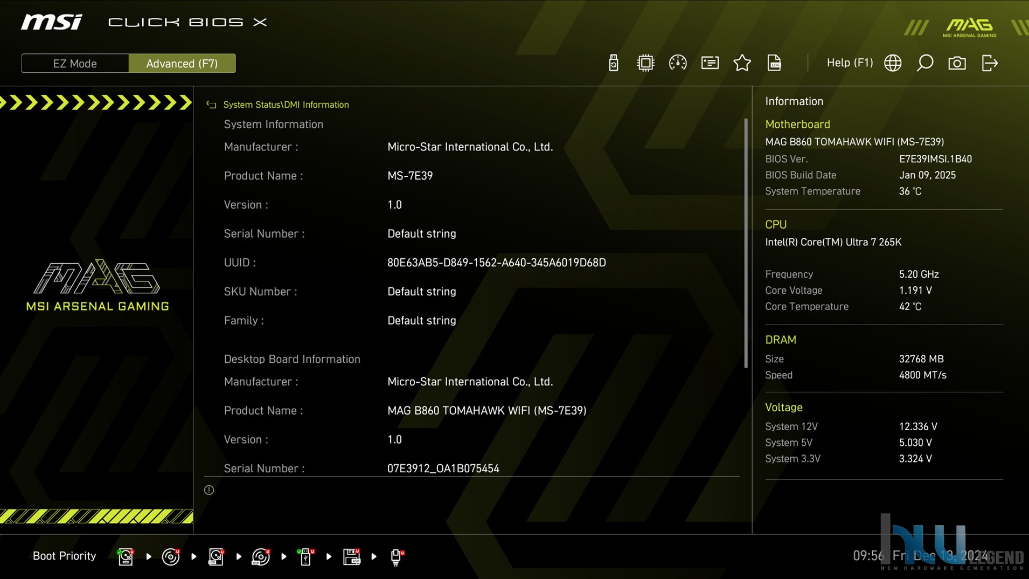Open the language globe icon
Screen dimensions: 1029x579
point(893,63)
